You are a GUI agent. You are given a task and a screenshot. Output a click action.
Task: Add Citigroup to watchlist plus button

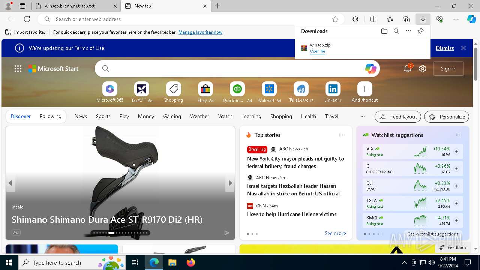point(456,169)
